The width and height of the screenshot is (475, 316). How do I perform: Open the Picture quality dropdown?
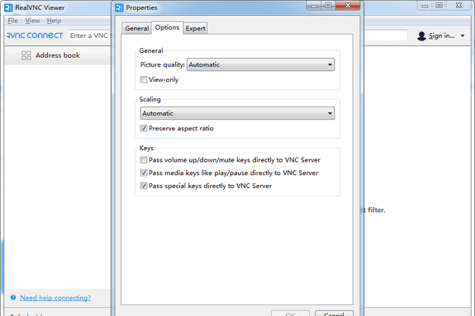(x=261, y=65)
